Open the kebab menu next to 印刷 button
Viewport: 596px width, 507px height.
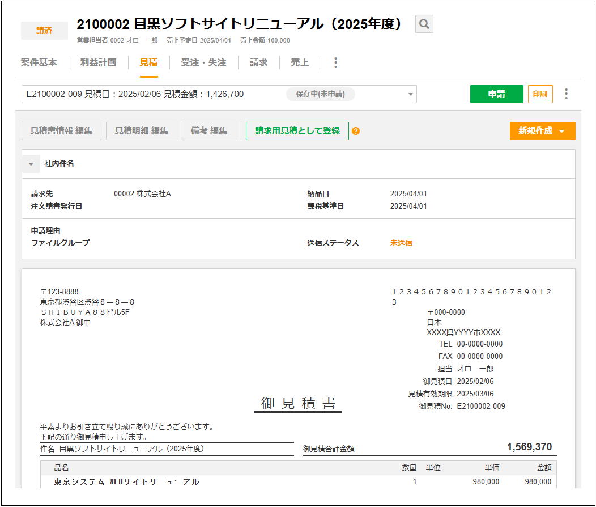pyautogui.click(x=565, y=94)
